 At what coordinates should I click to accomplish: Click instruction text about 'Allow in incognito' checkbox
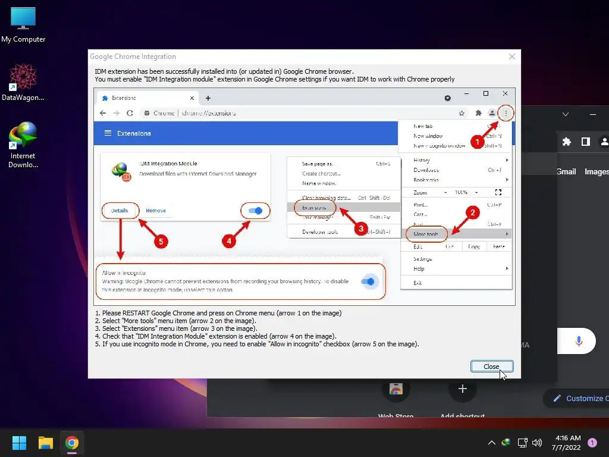(257, 345)
